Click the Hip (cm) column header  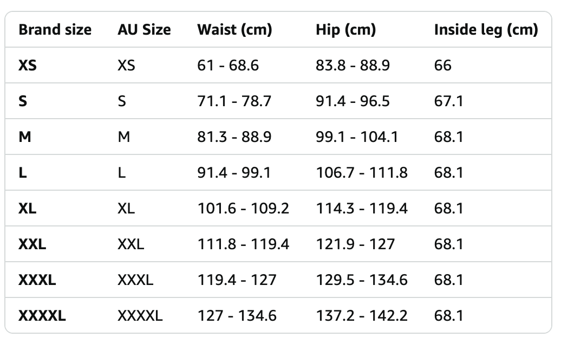pos(346,30)
